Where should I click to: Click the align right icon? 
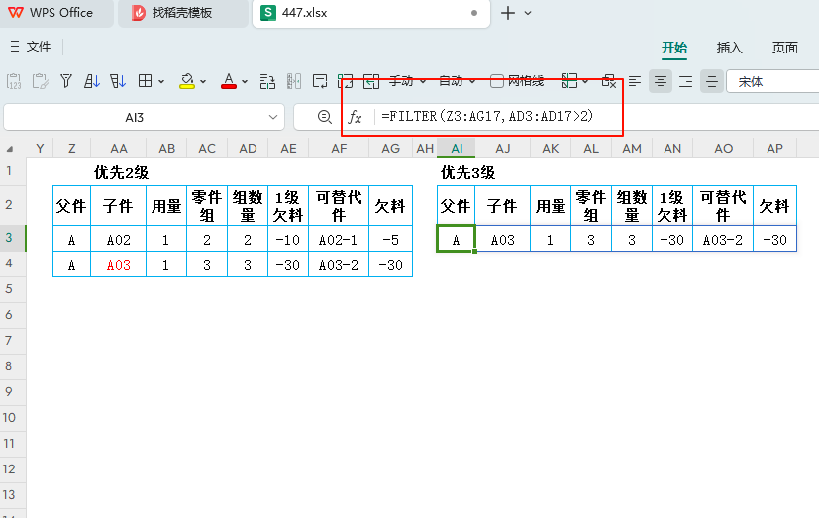pyautogui.click(x=686, y=81)
